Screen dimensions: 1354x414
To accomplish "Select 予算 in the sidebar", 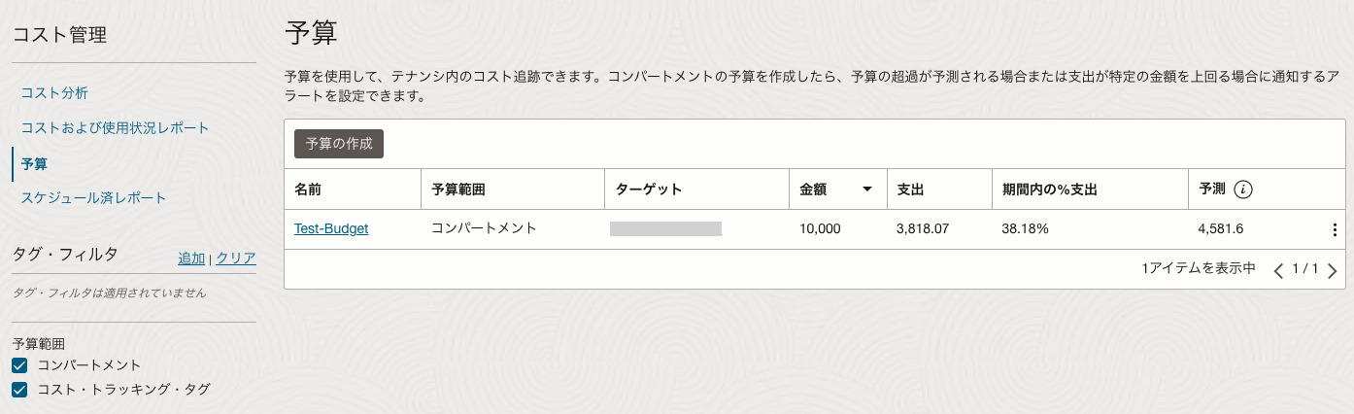I will (35, 163).
